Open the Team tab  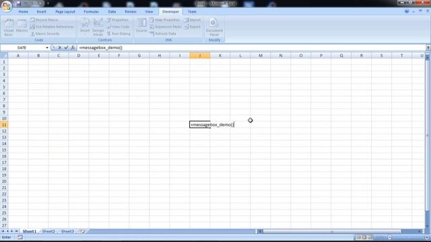pos(192,11)
